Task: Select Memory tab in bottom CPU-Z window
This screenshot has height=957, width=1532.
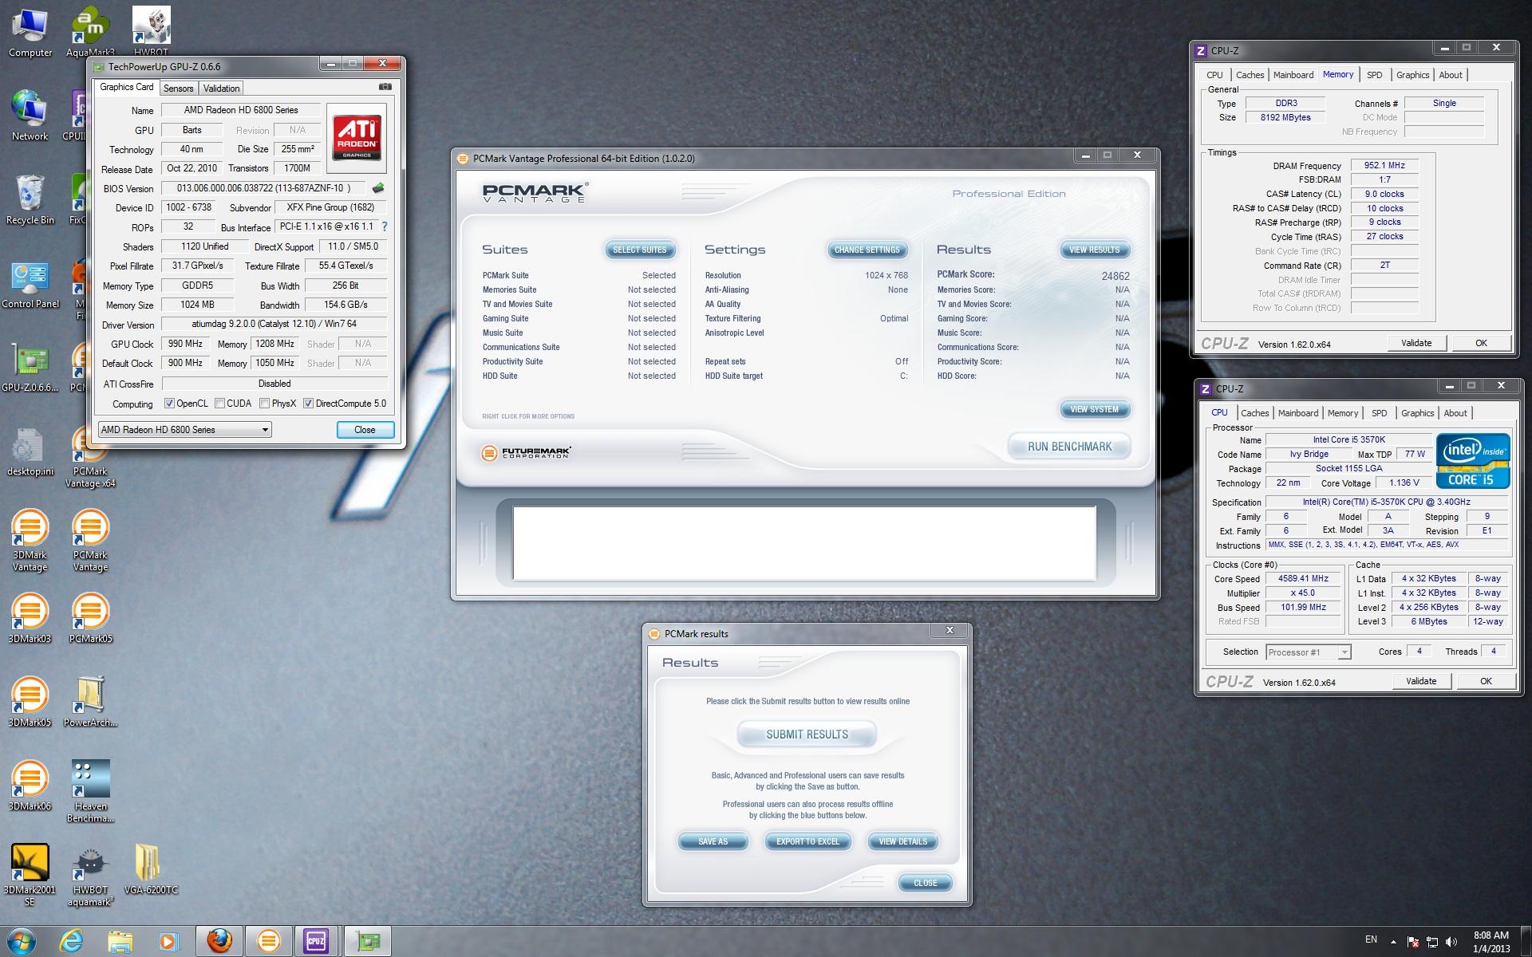Action: click(x=1342, y=413)
